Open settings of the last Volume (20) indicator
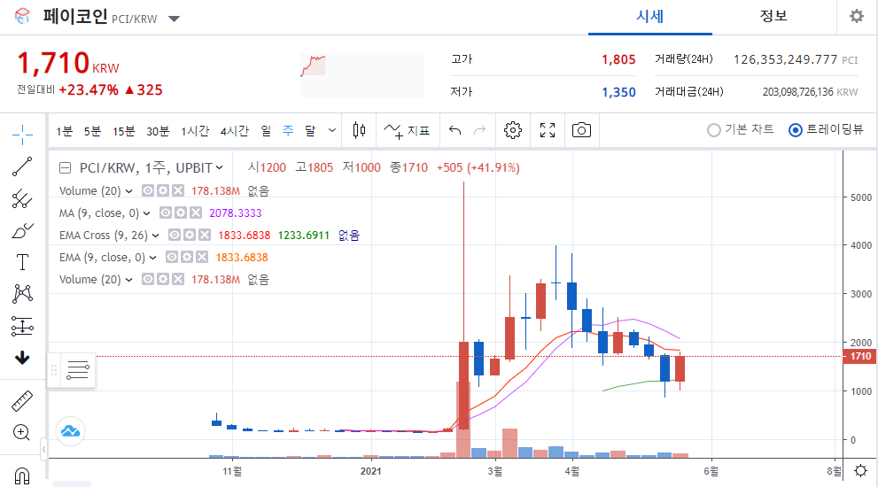The image size is (878, 487). [x=162, y=279]
